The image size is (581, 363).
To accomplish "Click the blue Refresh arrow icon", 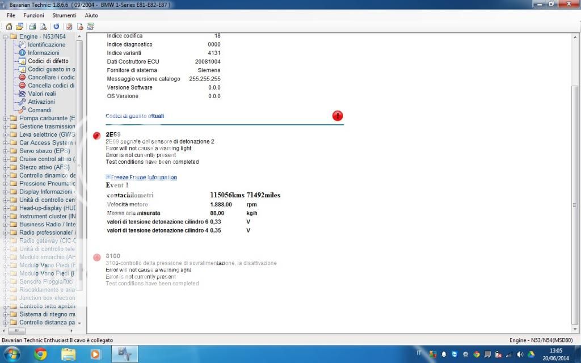I will pos(56,26).
